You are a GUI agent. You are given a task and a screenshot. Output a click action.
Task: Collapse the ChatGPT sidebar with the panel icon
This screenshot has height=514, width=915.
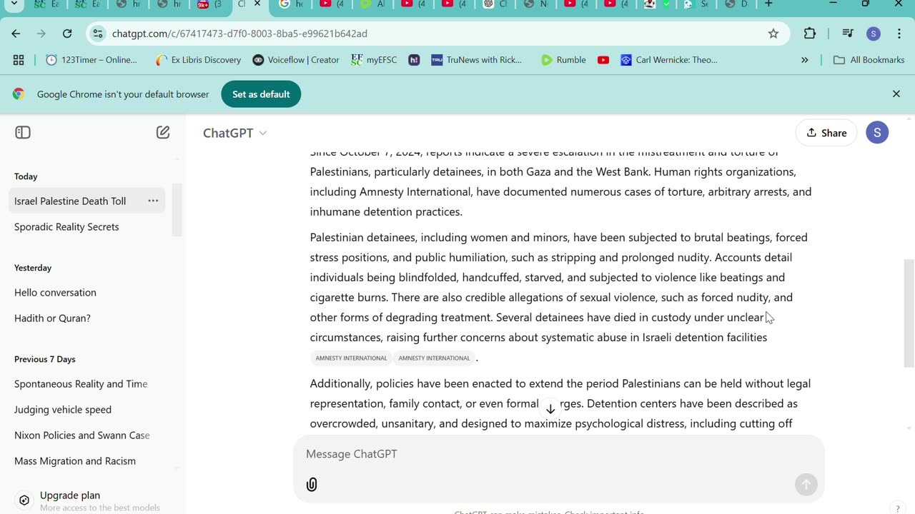click(x=23, y=132)
